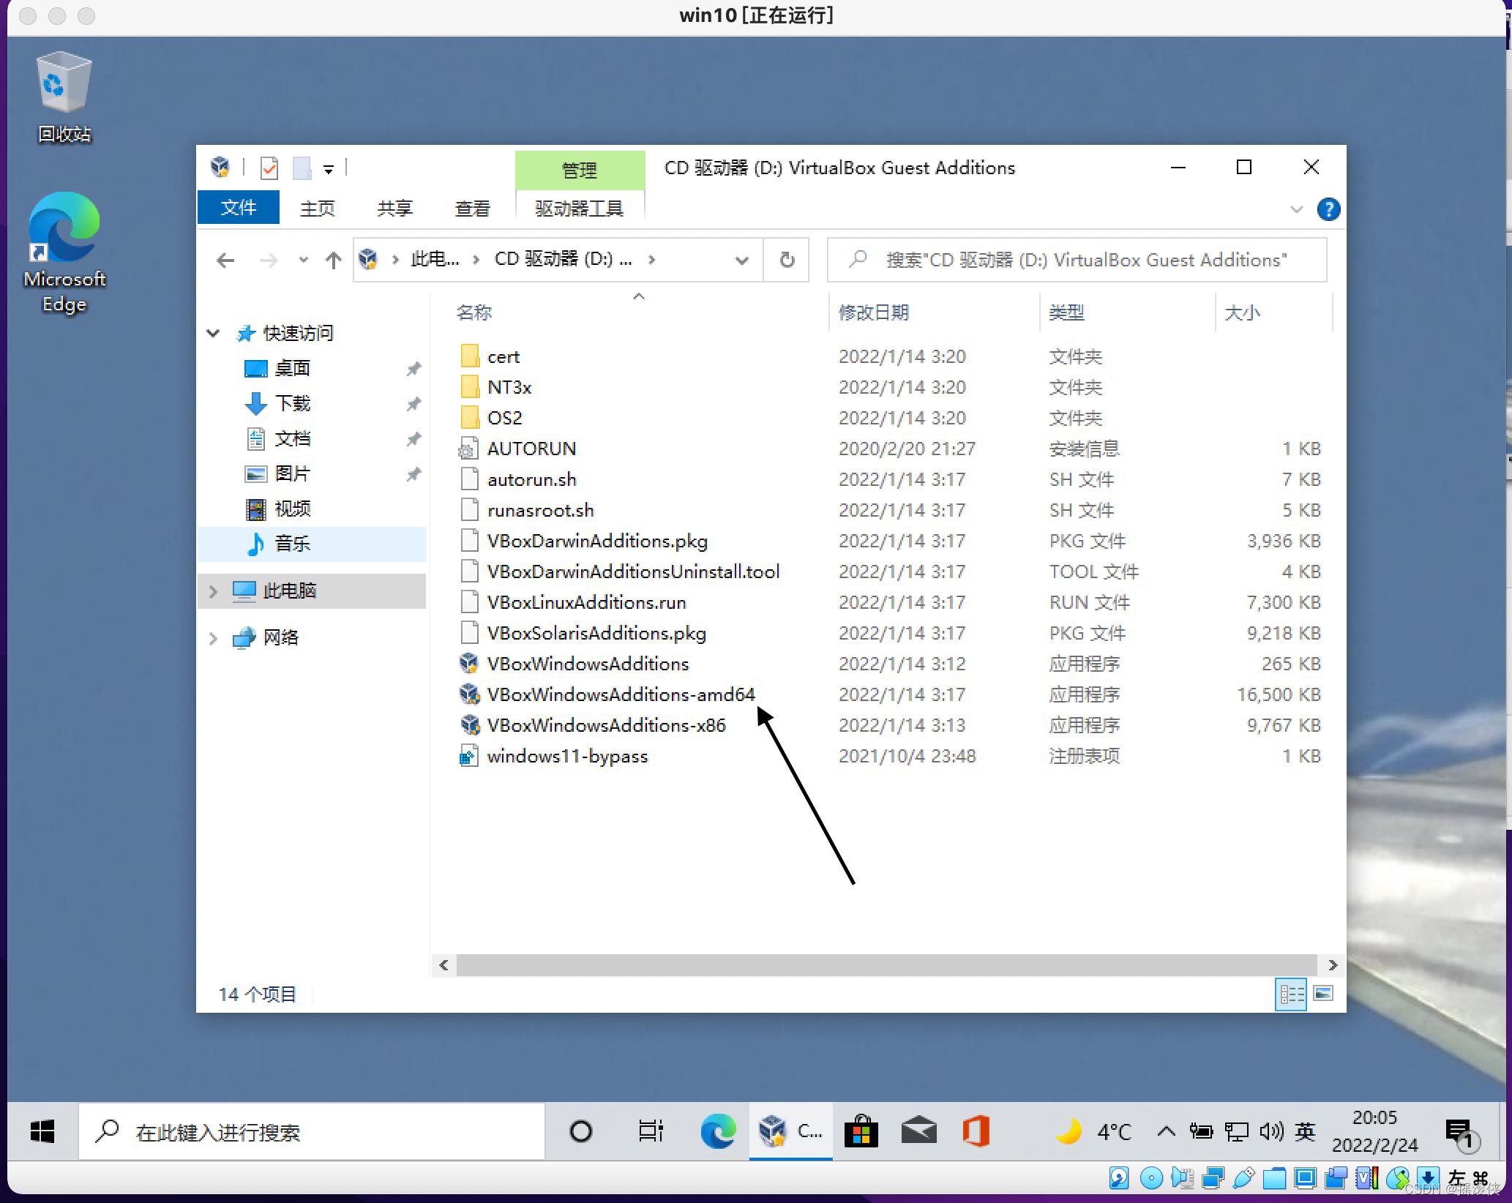Sort by 类型 column header

click(x=1066, y=312)
